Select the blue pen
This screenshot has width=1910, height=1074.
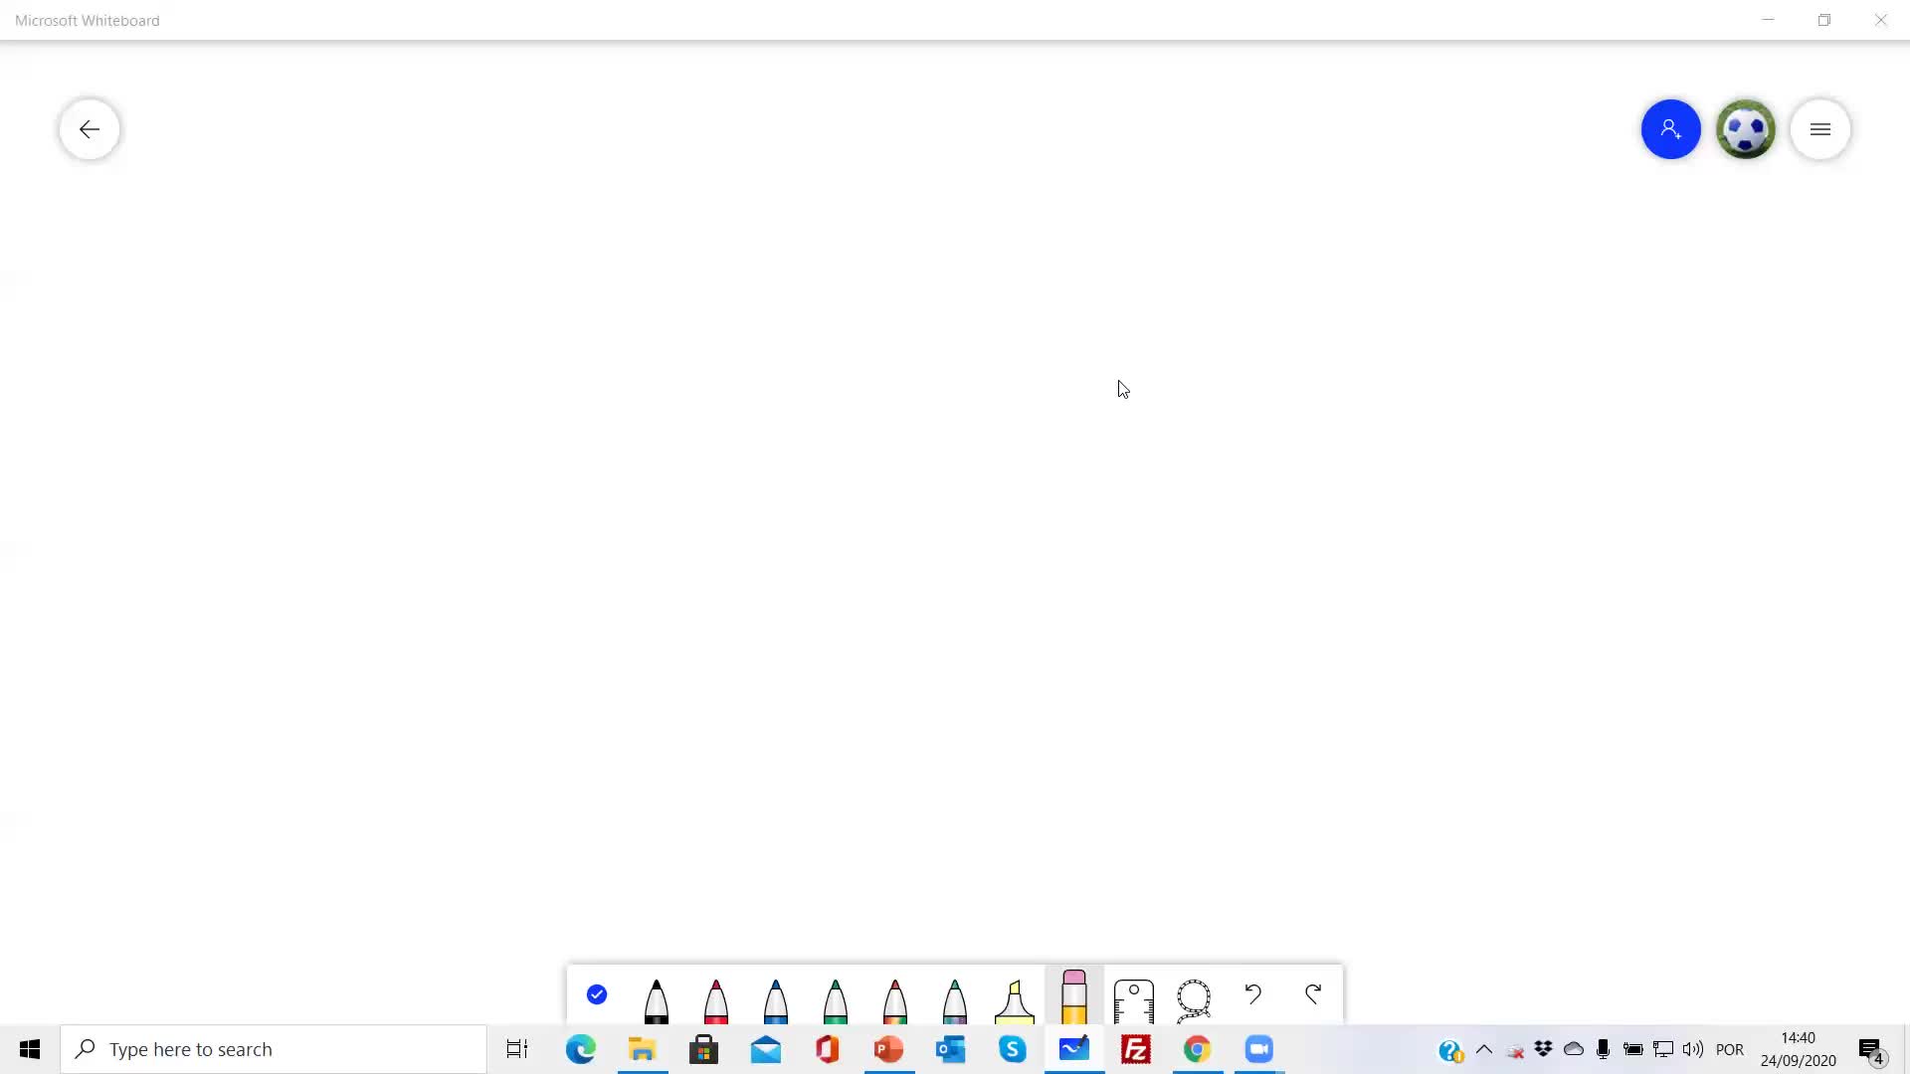[x=775, y=999]
